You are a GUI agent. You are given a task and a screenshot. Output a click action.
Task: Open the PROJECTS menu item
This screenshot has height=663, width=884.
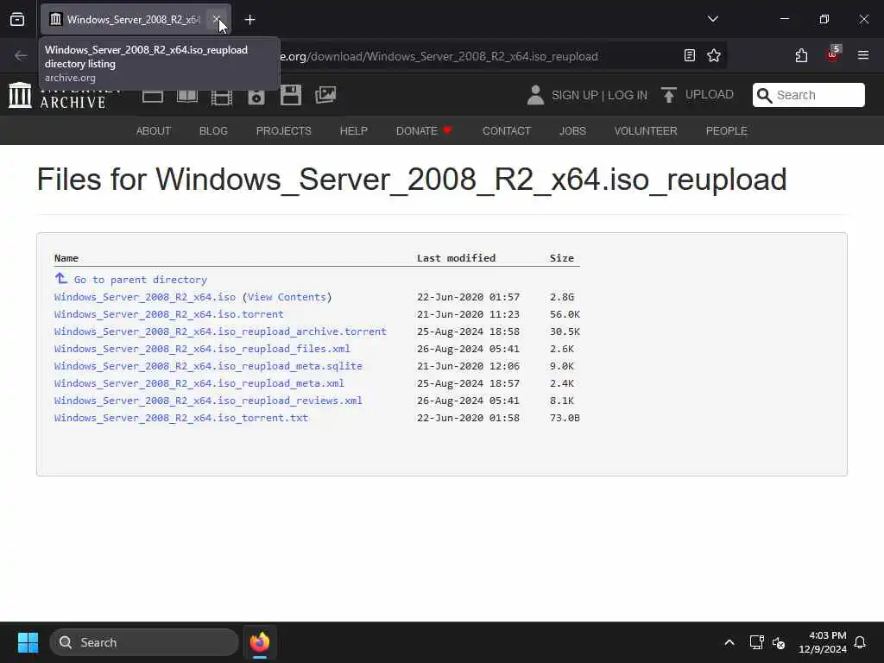pos(283,131)
